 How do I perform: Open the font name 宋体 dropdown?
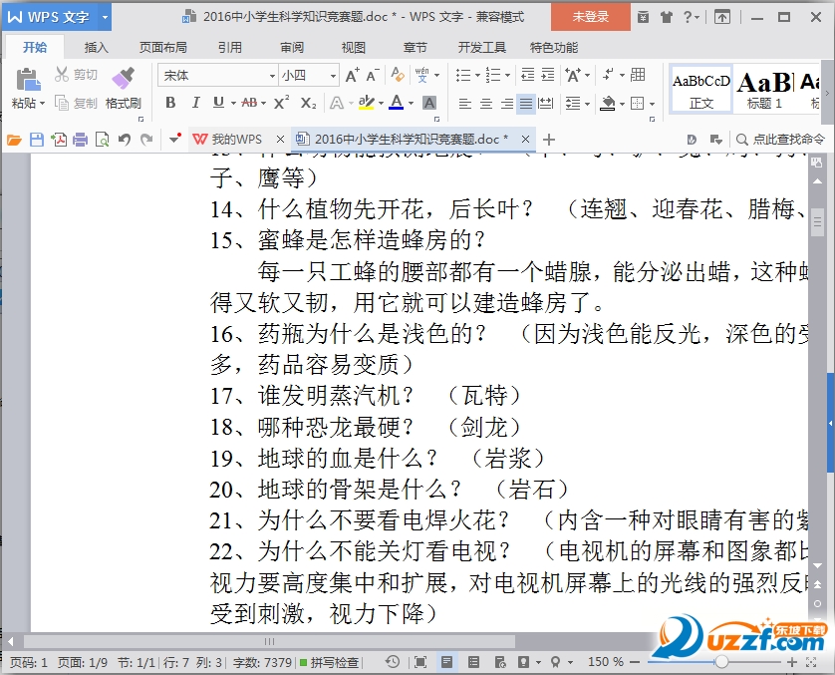pyautogui.click(x=272, y=76)
